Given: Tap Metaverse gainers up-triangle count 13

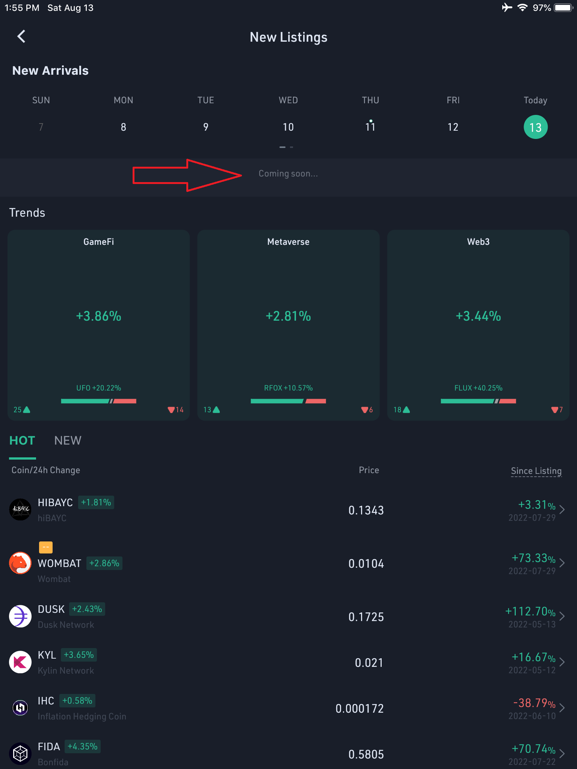Looking at the screenshot, I should (x=211, y=410).
